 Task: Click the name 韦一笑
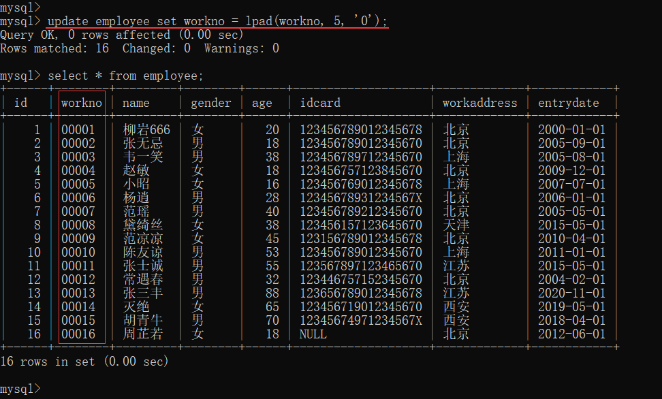pyautogui.click(x=143, y=157)
